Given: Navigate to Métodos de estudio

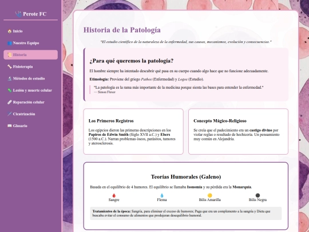Looking at the screenshot, I should pyautogui.click(x=30, y=78).
